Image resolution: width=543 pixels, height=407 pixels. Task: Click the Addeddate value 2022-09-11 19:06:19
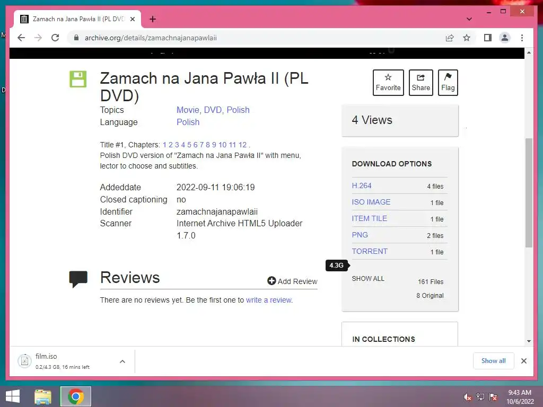pos(216,187)
